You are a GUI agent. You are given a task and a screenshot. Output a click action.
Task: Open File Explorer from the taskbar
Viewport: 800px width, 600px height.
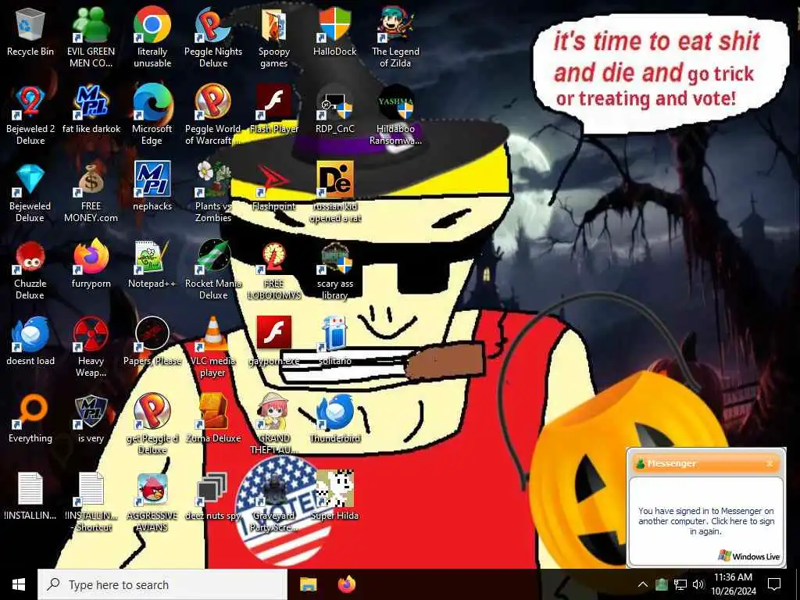308,584
